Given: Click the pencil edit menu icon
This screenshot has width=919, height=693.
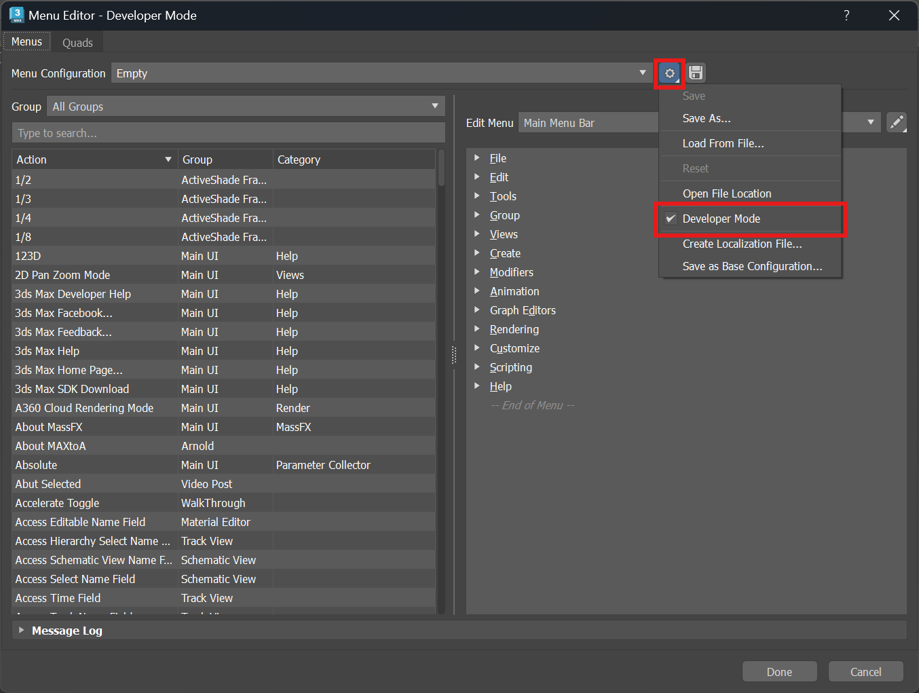Looking at the screenshot, I should point(897,122).
